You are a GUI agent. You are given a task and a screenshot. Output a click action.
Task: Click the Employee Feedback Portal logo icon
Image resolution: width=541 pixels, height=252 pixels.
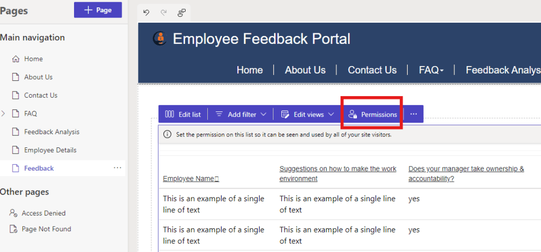click(x=159, y=39)
